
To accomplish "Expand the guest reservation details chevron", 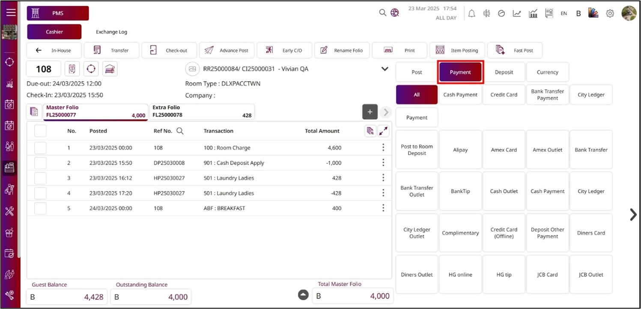I will point(385,69).
